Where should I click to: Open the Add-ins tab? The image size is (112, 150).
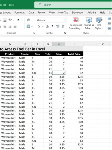click(92, 12)
